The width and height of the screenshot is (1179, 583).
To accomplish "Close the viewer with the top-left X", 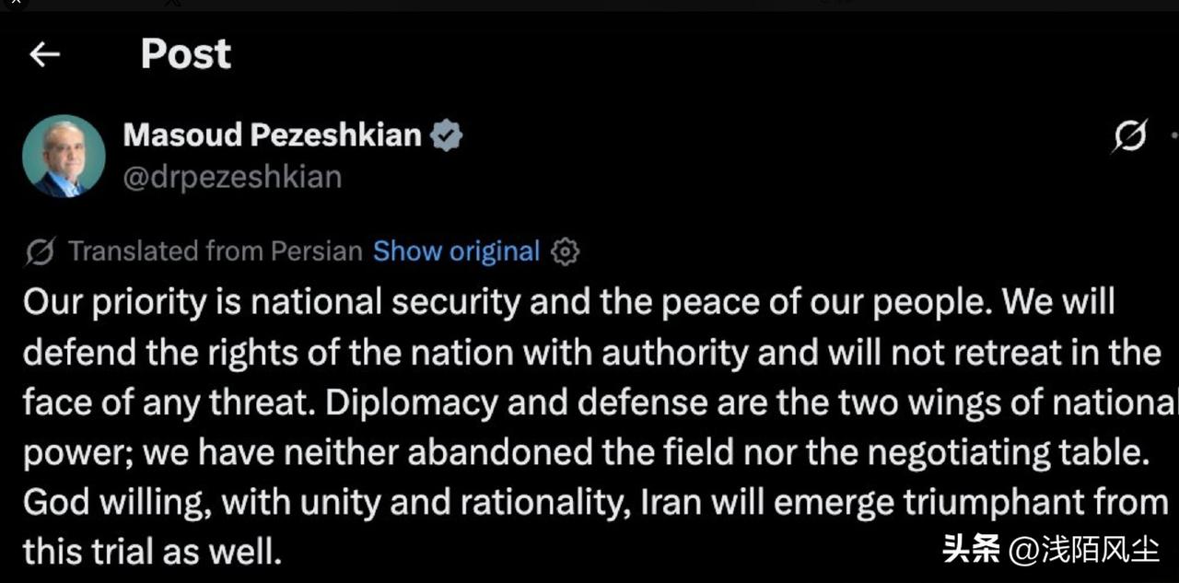I will click(15, 4).
